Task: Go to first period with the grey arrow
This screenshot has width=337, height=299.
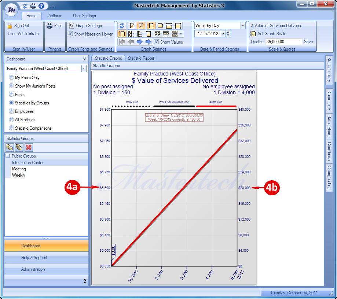Action: tap(122, 42)
